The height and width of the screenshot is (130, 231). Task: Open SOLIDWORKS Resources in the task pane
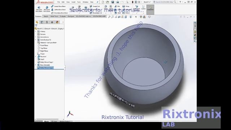pyautogui.click(x=195, y=22)
